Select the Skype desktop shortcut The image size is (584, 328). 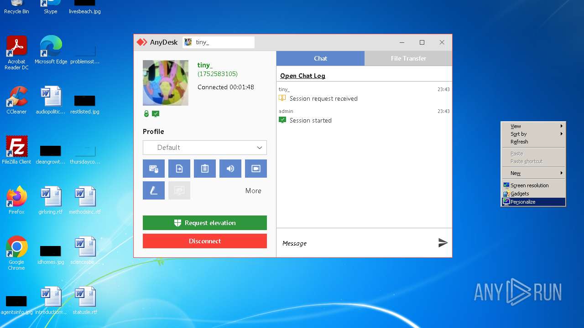click(x=51, y=7)
